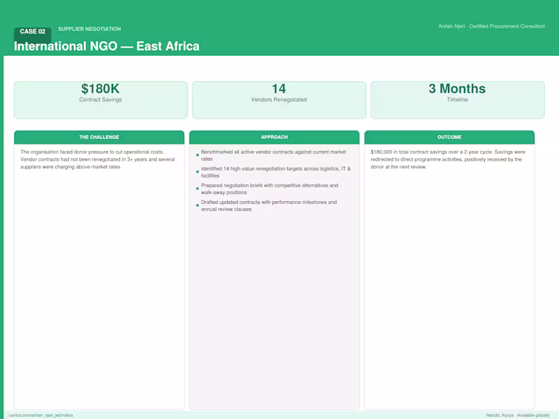Click the 14 vendors figure
Image resolution: width=559 pixels, height=419 pixels.
point(279,89)
